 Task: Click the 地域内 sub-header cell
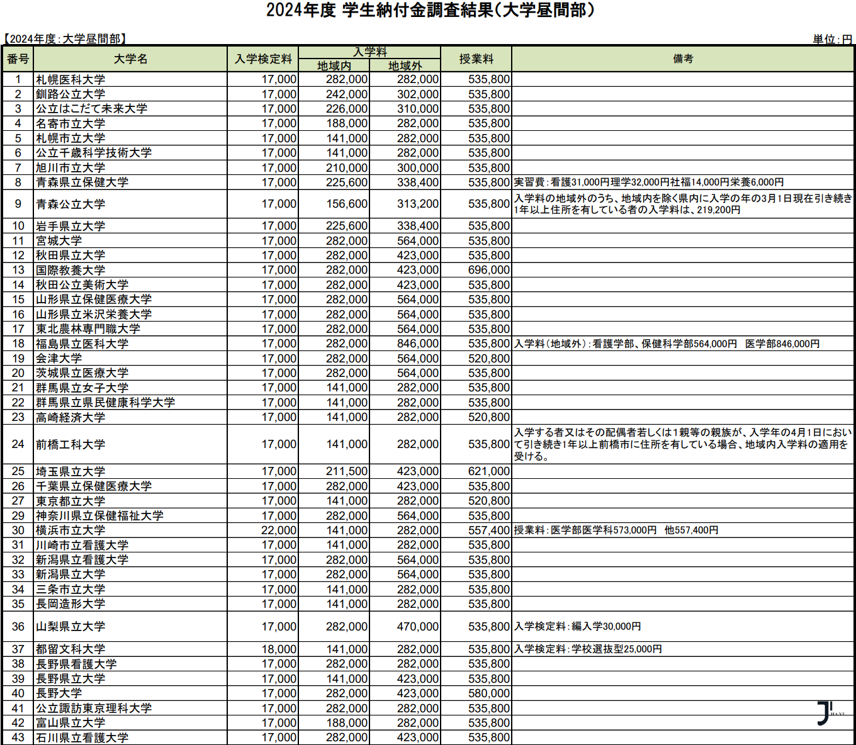tap(334, 66)
